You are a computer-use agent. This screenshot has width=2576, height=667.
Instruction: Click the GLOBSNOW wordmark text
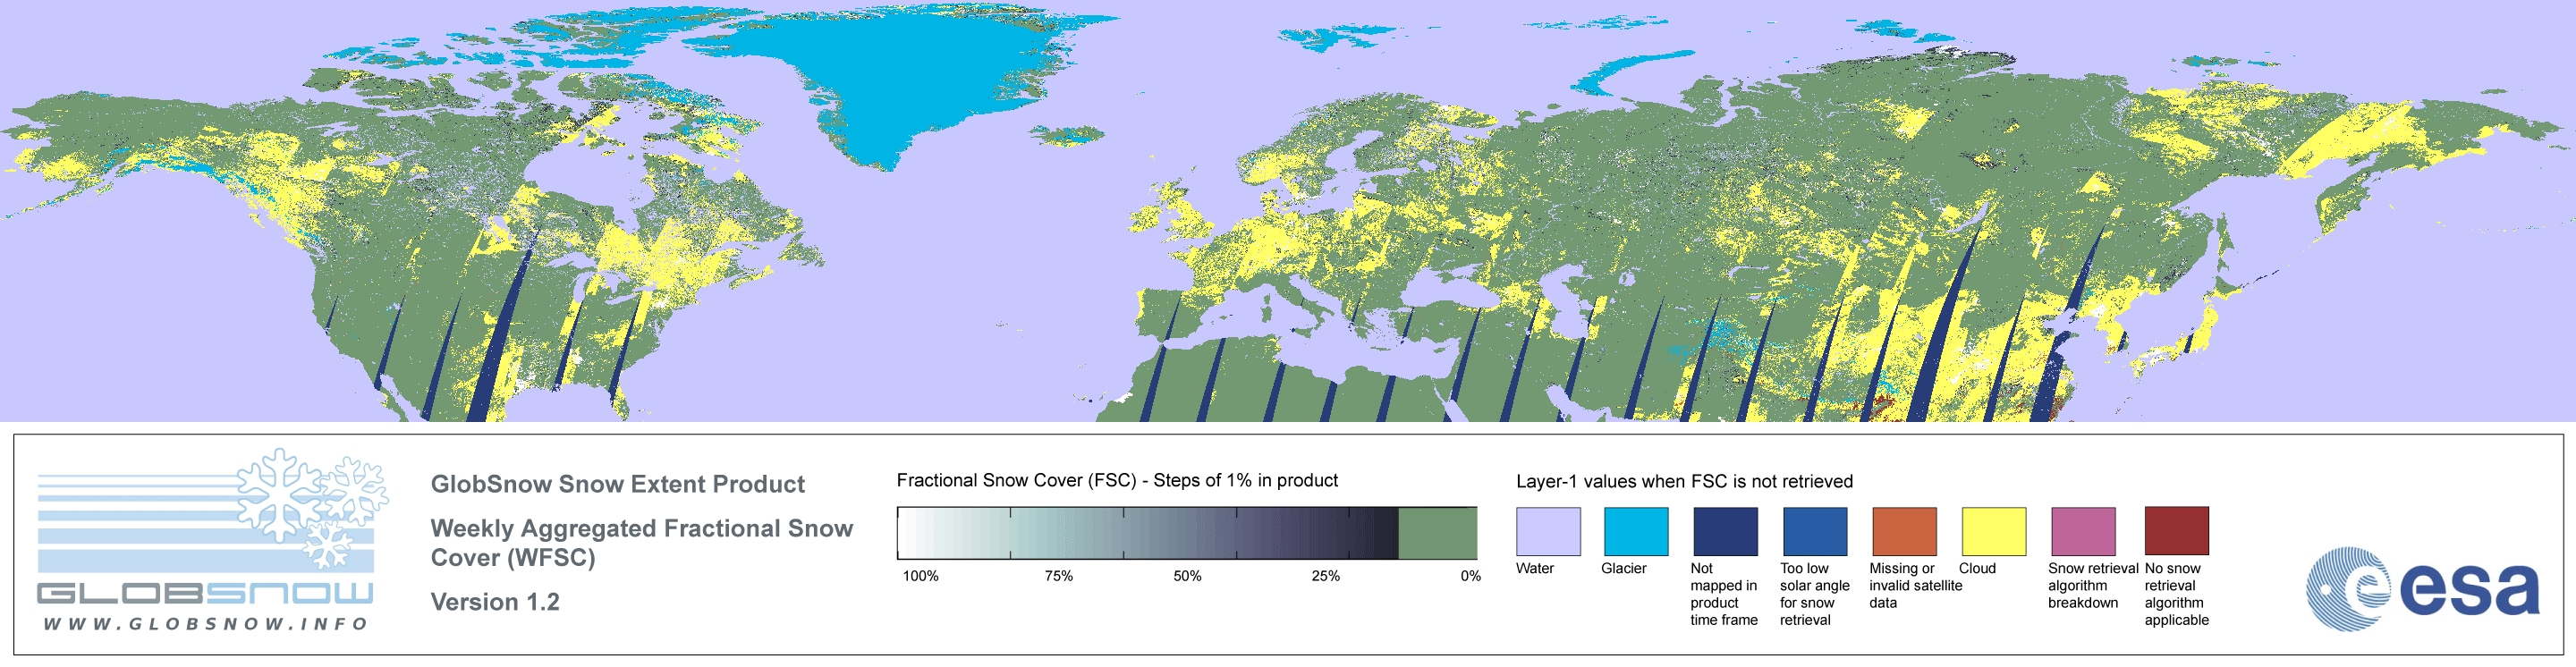click(x=205, y=593)
